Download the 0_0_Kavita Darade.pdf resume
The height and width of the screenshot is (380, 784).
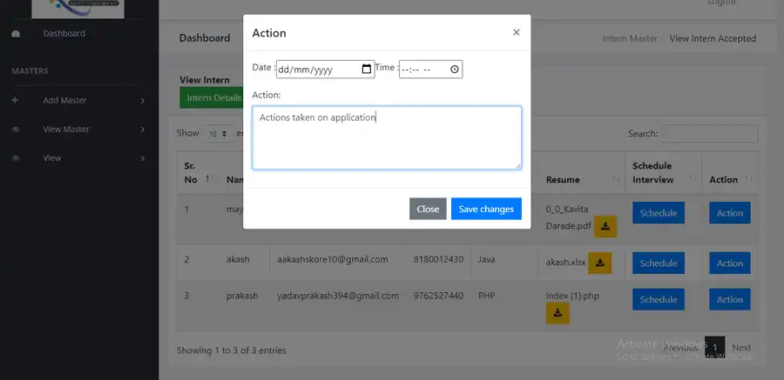tap(606, 226)
